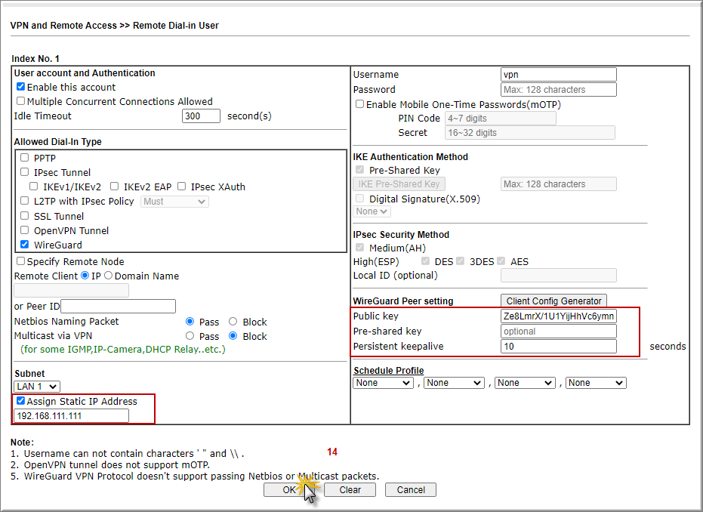This screenshot has height=512, width=703.
Task: Open the LAN 1 subnet dropdown
Action: [37, 387]
